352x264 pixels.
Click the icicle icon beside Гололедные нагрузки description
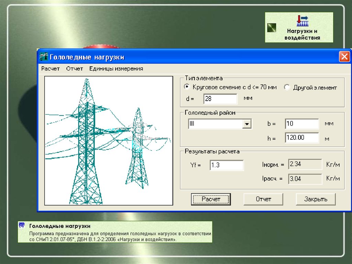click(22, 226)
